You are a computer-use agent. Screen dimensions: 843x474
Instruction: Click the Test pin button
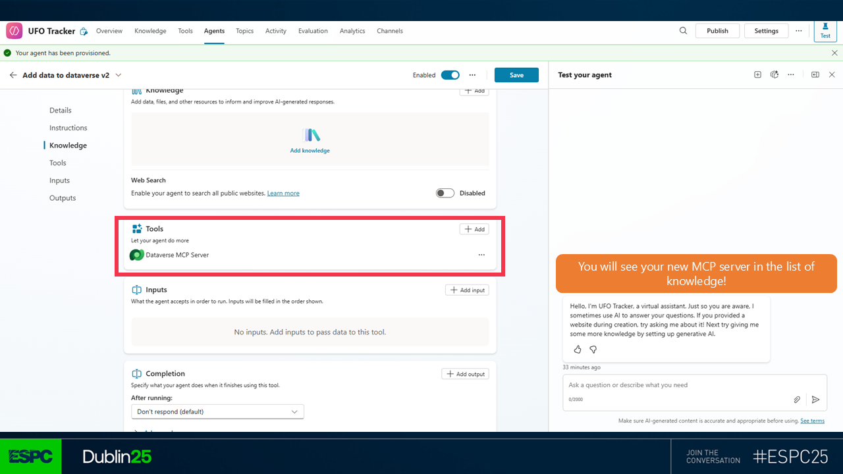click(825, 31)
